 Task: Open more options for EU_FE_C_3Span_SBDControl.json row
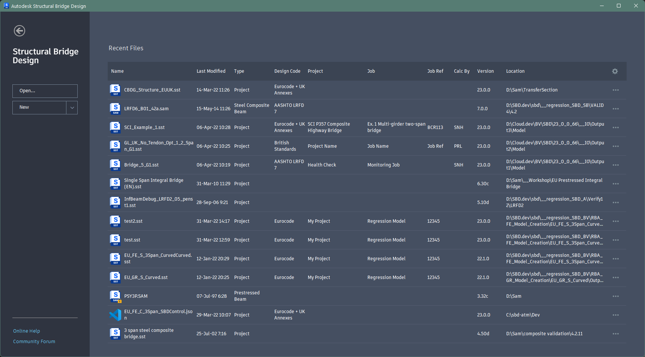[x=616, y=315]
